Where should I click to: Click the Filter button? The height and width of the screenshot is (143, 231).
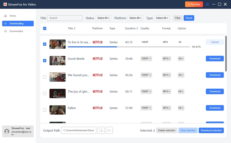(x=178, y=18)
